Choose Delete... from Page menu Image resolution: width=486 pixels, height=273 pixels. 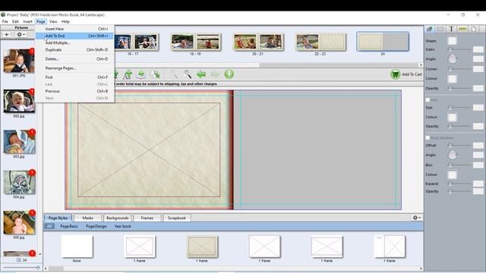(74, 59)
